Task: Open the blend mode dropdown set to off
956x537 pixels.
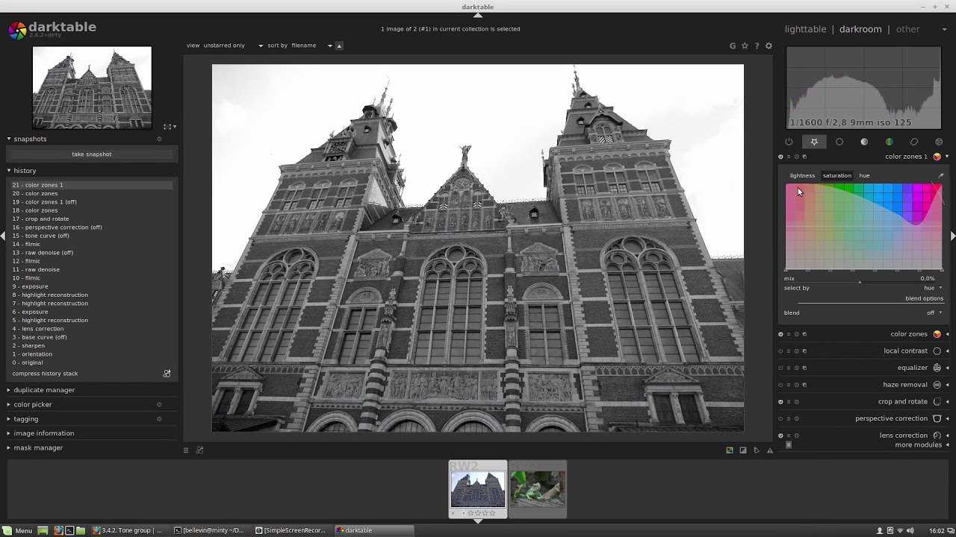Action: click(x=934, y=313)
